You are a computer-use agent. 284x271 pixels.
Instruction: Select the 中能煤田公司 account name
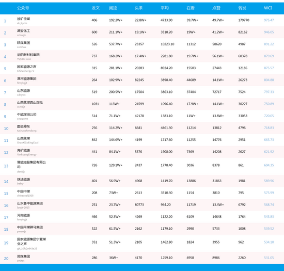27,115
